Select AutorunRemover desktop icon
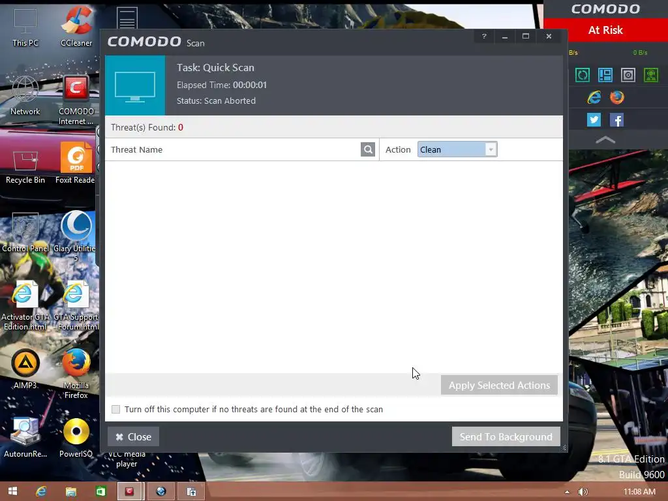 coord(25,438)
